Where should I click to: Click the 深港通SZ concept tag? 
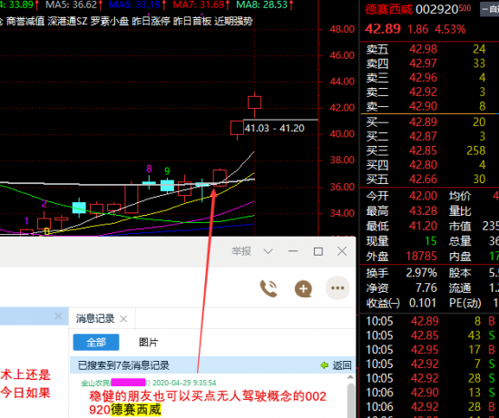click(67, 22)
